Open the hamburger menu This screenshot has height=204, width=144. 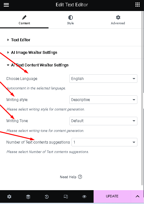(6, 5)
